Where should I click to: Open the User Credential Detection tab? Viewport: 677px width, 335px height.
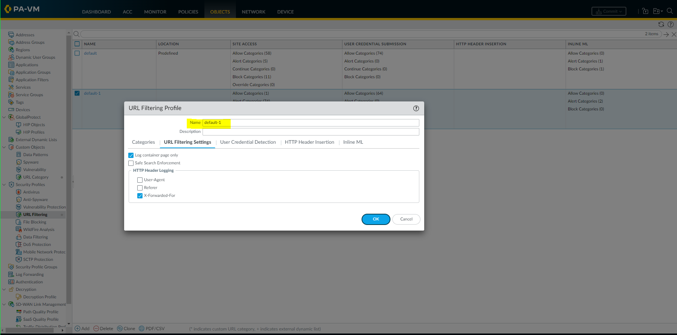tap(248, 142)
